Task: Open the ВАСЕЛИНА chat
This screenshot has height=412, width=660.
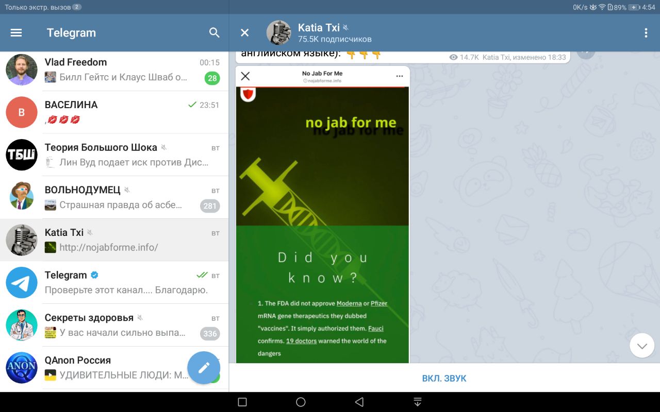Action: [x=114, y=112]
